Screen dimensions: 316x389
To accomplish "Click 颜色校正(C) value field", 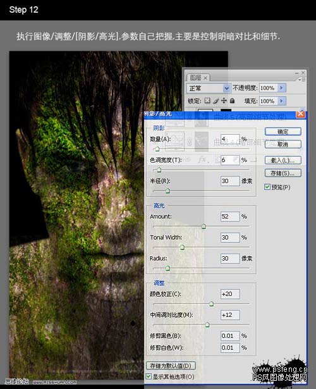I will [x=230, y=294].
